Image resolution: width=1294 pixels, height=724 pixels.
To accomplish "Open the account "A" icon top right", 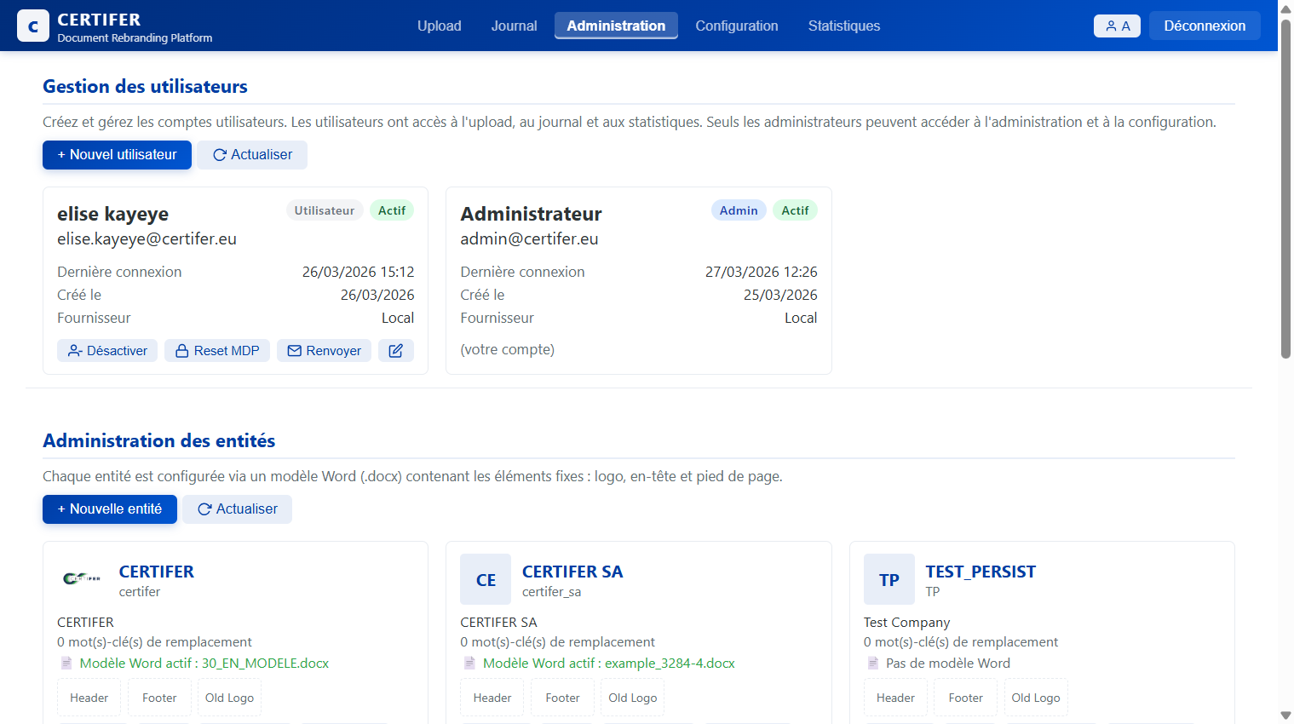I will 1117,26.
